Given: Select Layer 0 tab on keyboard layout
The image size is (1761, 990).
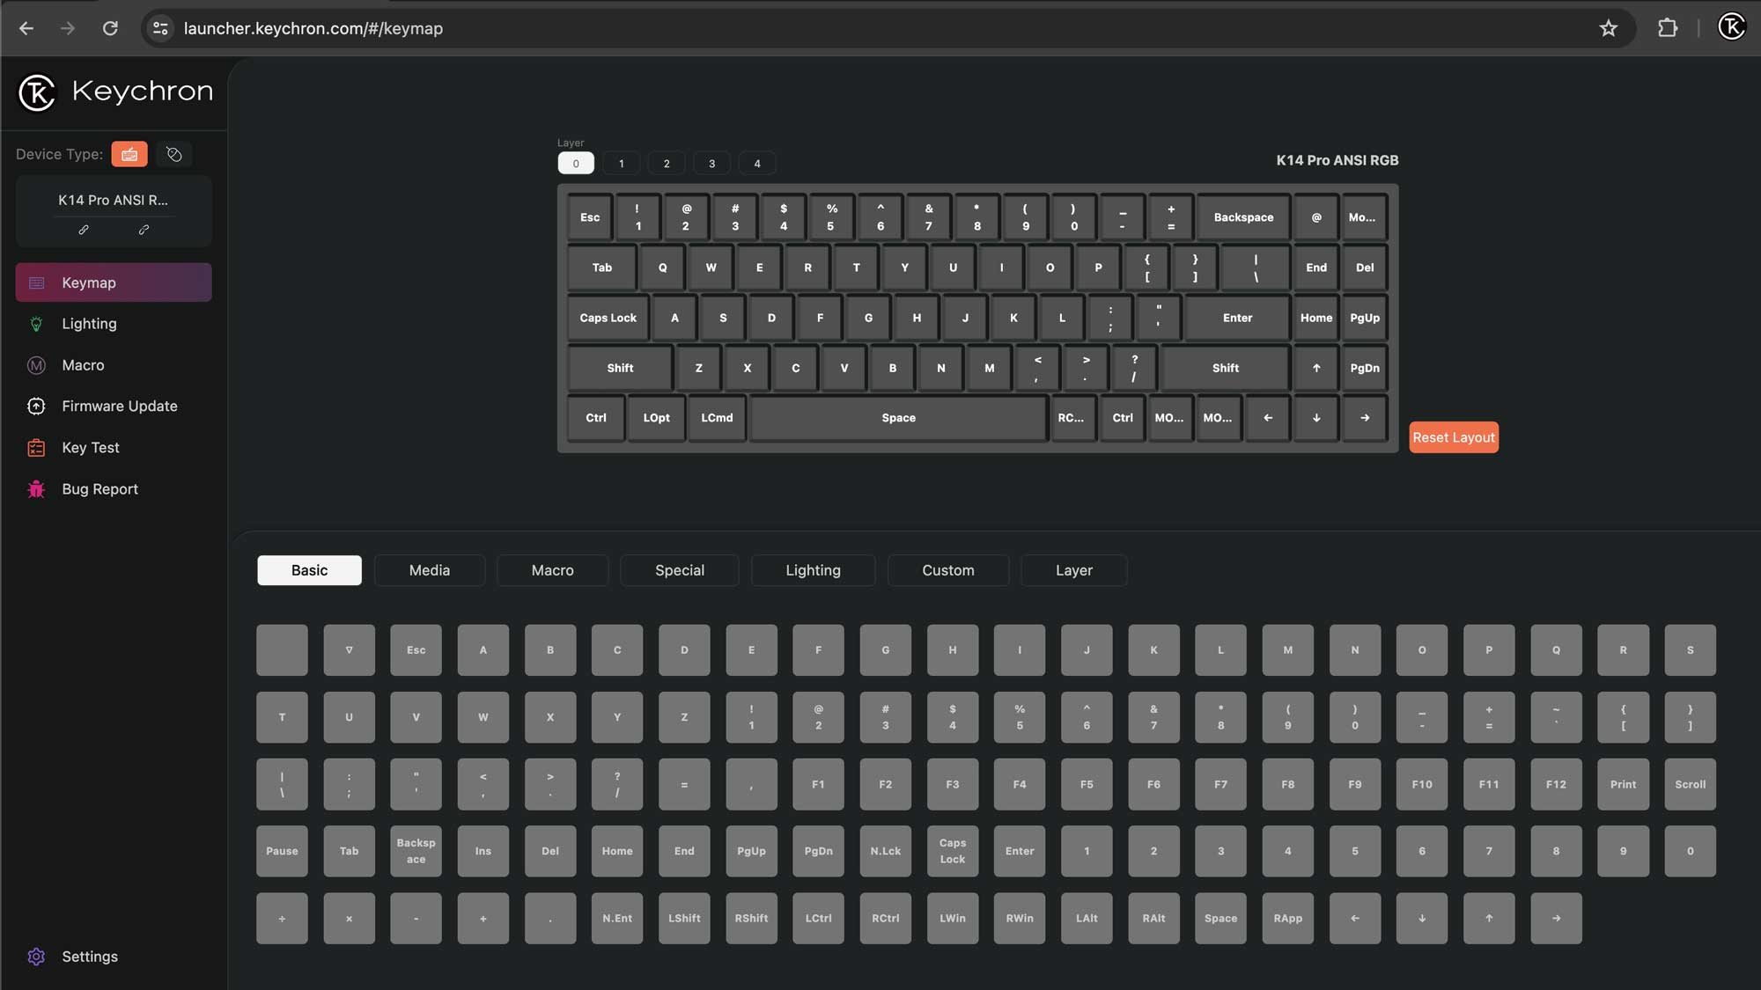Looking at the screenshot, I should point(576,161).
